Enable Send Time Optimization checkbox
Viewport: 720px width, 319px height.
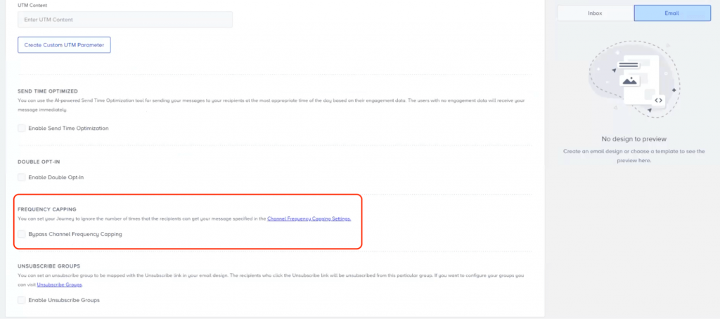tap(22, 128)
